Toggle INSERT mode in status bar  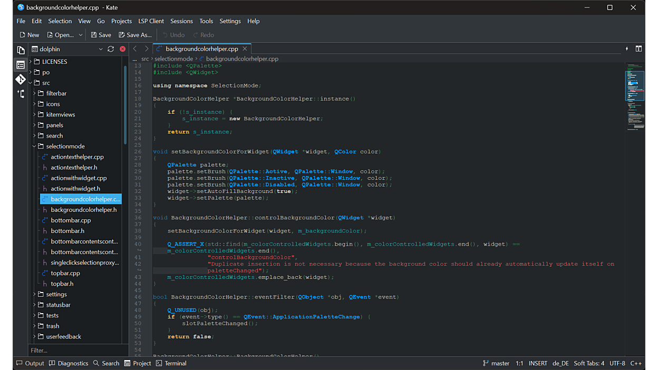(538, 363)
